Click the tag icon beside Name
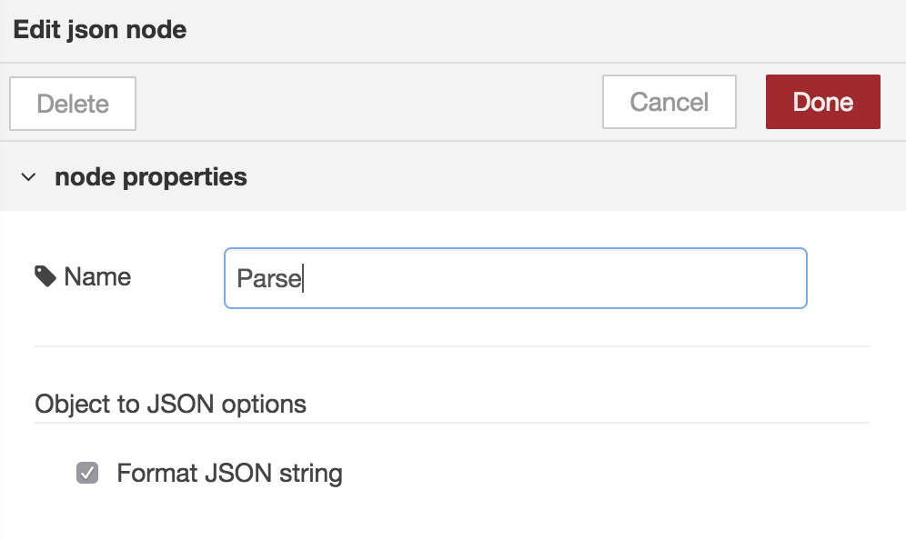Screen dimensions: 906x540 [x=45, y=276]
